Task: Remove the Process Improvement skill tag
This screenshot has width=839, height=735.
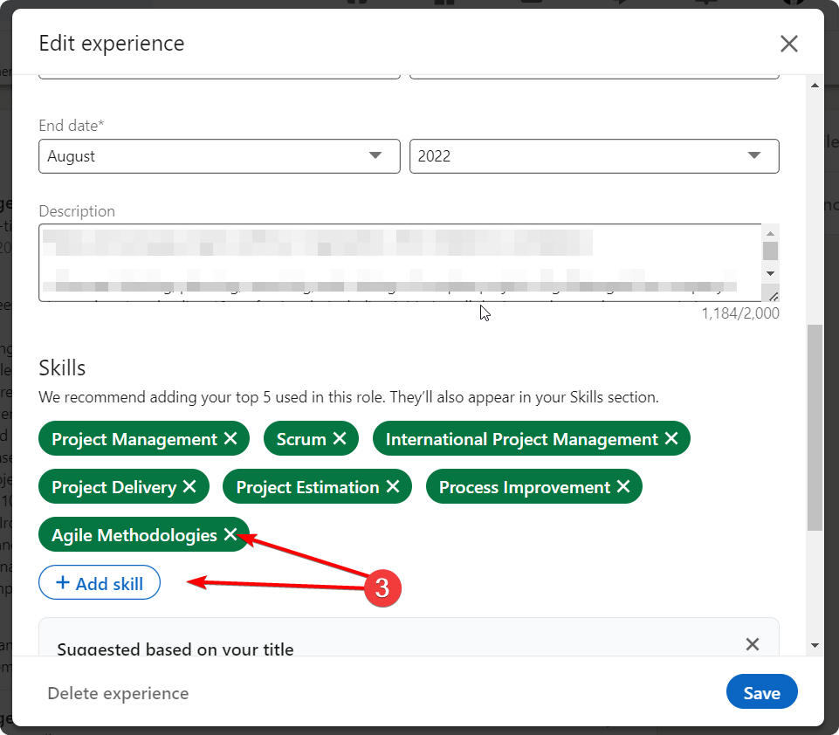Action: pos(622,487)
